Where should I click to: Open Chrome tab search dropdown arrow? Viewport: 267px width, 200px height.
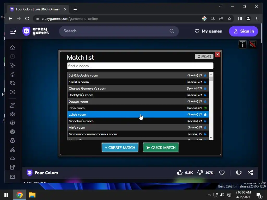pos(220,7)
